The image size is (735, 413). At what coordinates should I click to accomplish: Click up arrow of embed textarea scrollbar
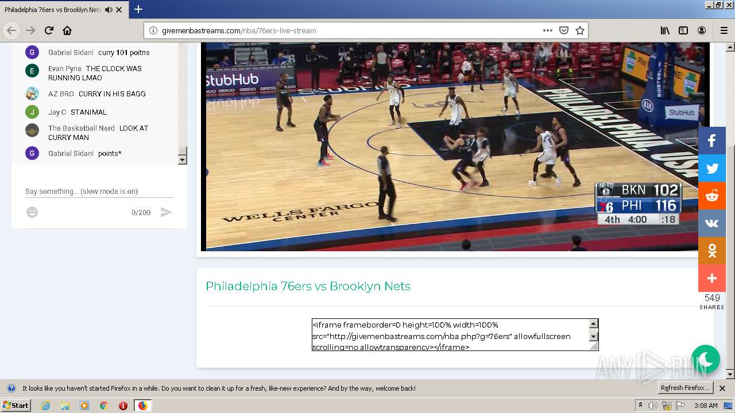[594, 324]
